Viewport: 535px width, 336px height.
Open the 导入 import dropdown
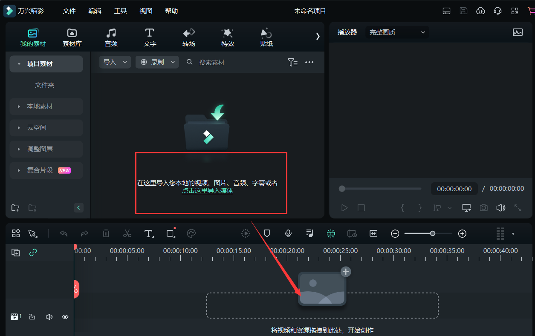115,62
